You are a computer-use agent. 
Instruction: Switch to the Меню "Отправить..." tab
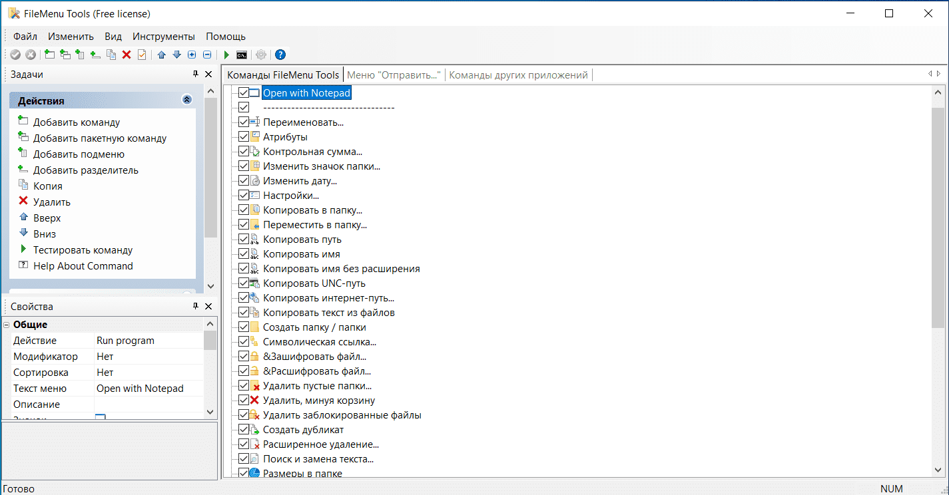[394, 75]
